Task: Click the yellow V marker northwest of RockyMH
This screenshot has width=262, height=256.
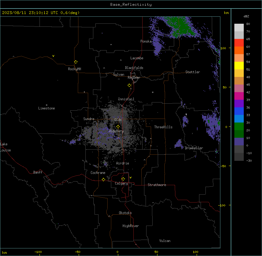Action: 53,56
